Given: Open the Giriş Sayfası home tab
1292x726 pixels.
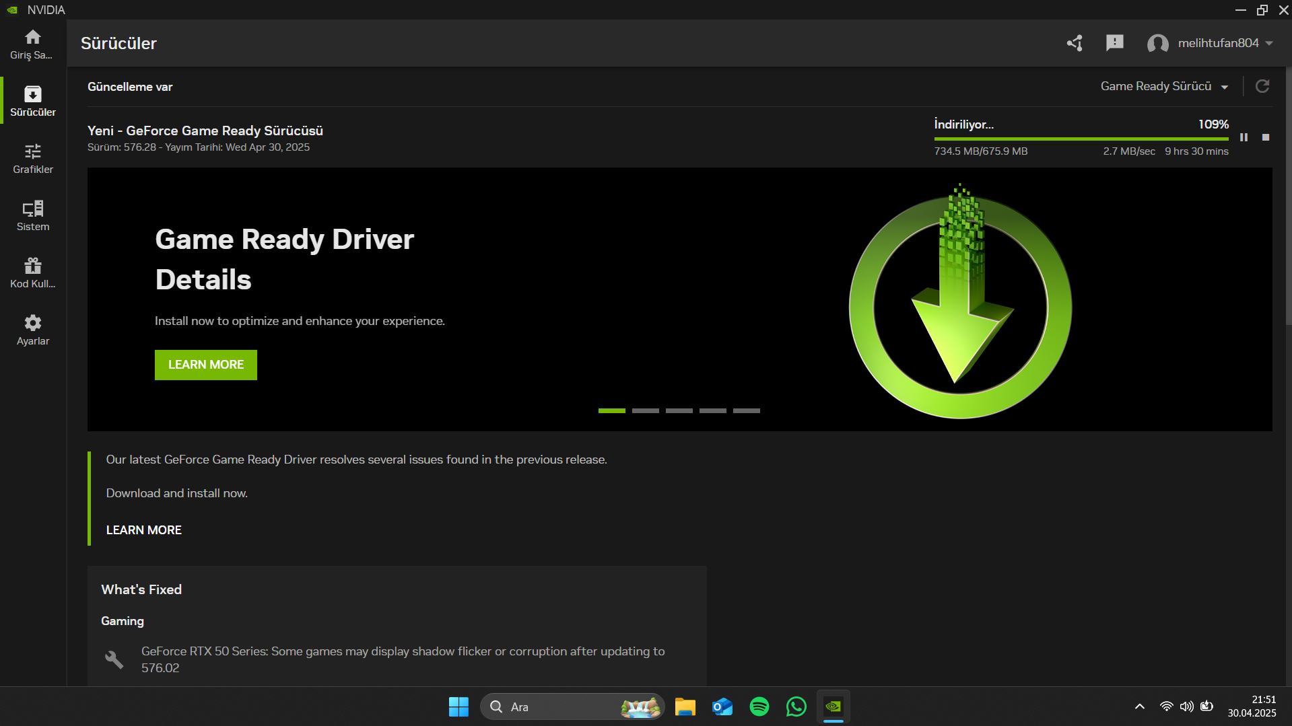Looking at the screenshot, I should pos(32,44).
